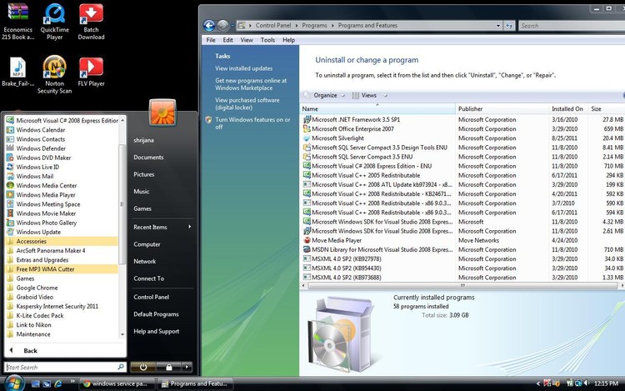Open the View menu
625x391 pixels.
point(247,40)
